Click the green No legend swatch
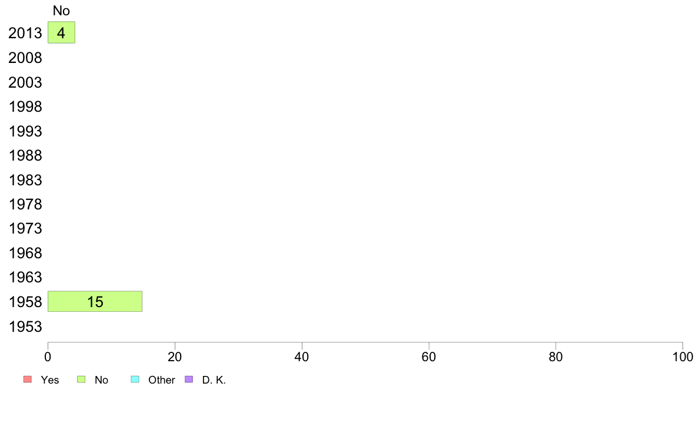The image size is (699, 433). point(81,379)
